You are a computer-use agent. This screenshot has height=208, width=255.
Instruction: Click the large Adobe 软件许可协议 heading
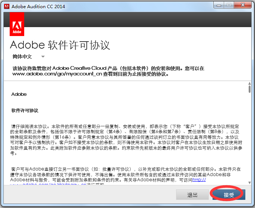(x=60, y=45)
